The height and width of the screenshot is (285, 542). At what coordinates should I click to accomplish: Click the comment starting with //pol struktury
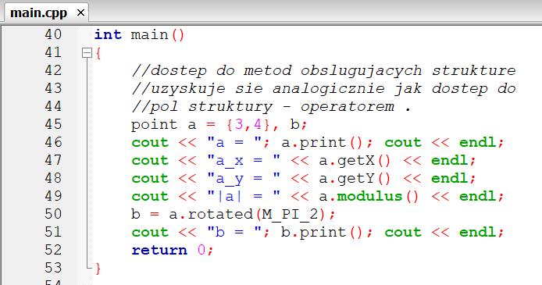(x=271, y=106)
